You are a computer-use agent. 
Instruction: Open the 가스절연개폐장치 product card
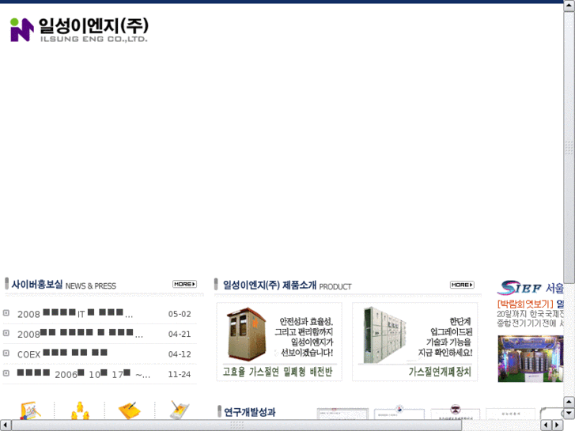414,342
